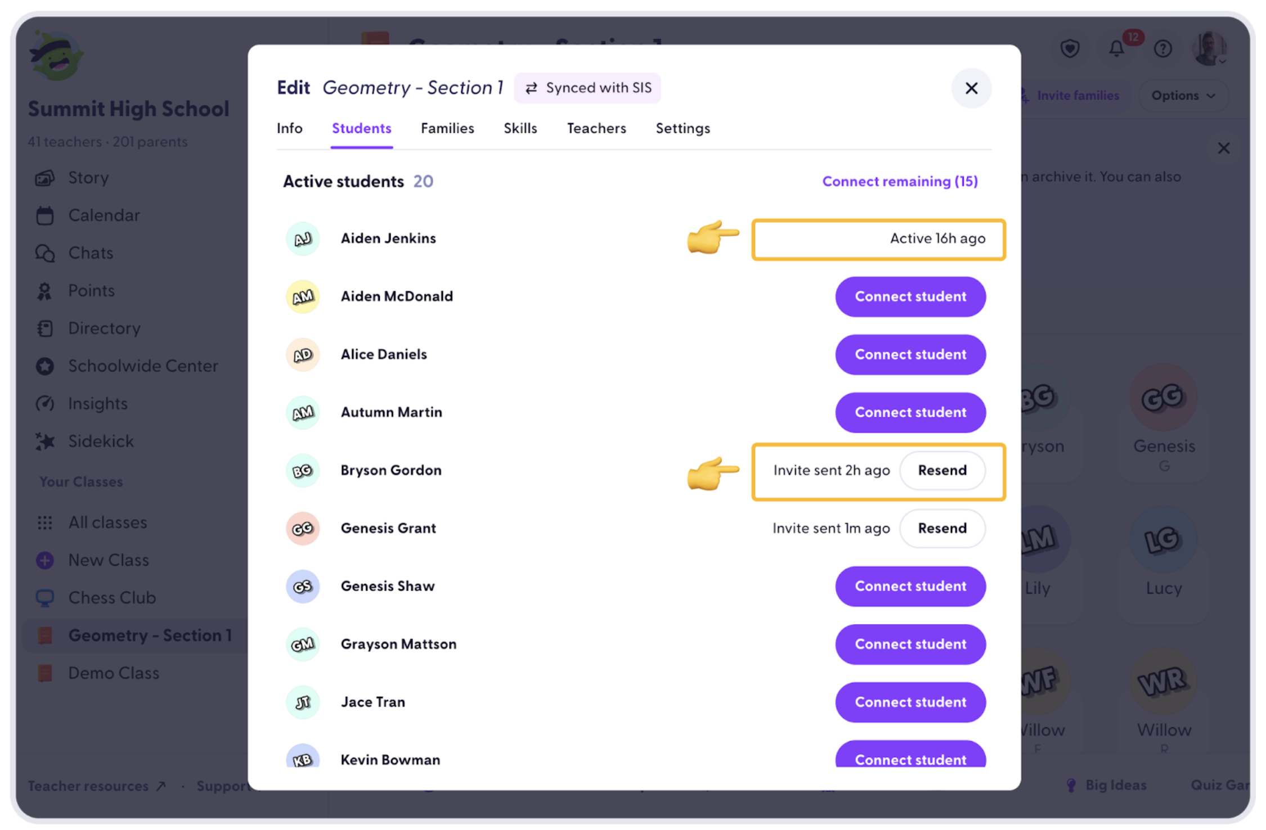Screen dimensions: 1266x830
Task: Close the Edit class dialog
Action: pyautogui.click(x=971, y=88)
